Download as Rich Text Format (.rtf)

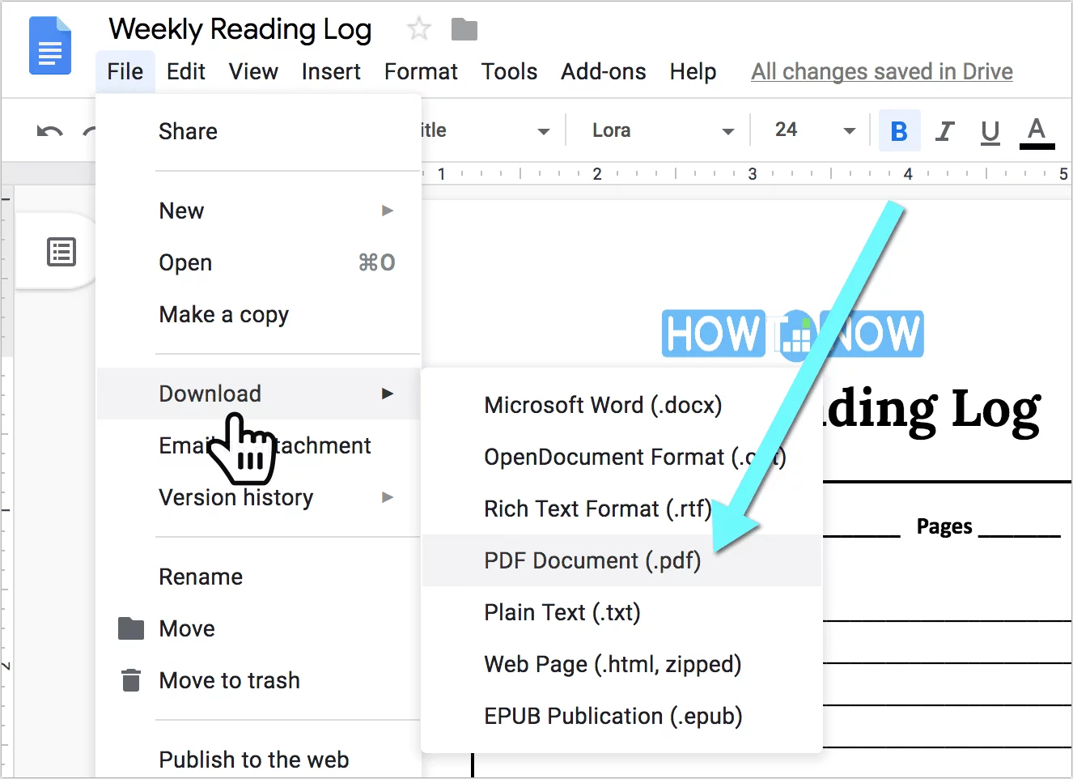coord(621,509)
